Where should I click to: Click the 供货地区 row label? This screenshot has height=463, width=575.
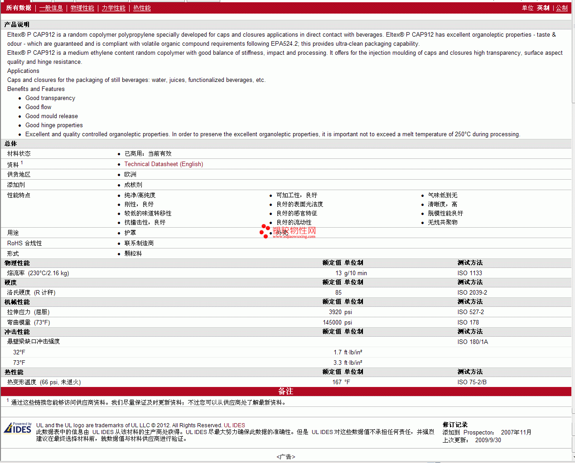click(19, 175)
